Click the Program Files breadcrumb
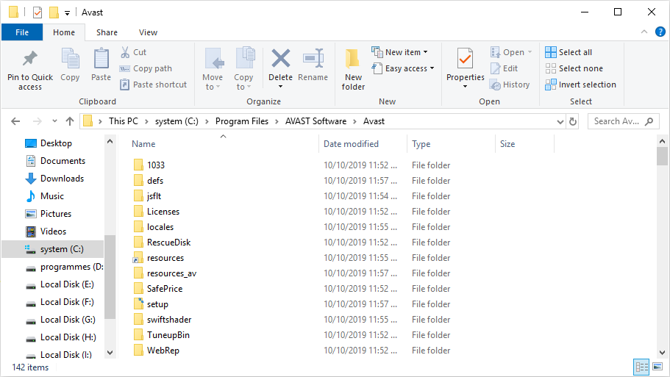 coord(242,121)
